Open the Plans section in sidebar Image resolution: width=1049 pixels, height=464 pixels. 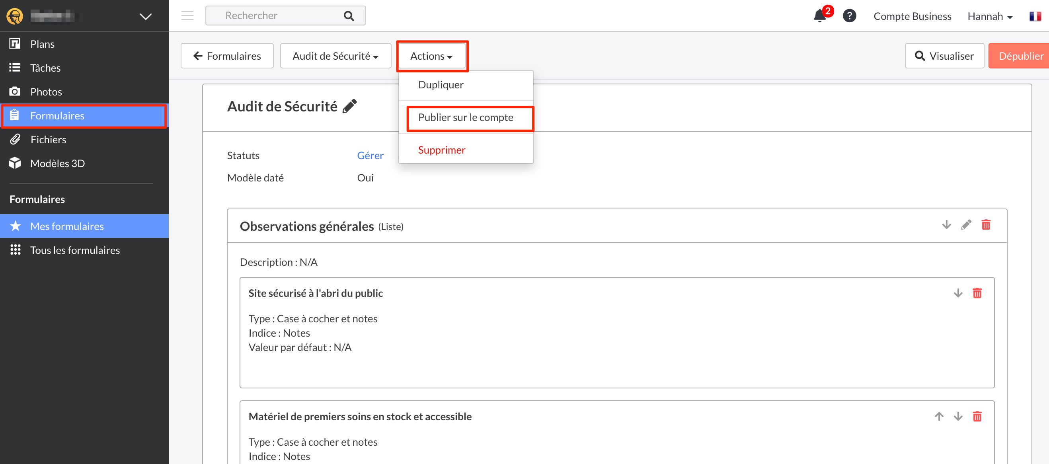(84, 44)
